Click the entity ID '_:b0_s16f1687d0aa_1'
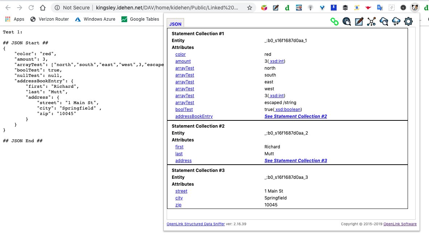The image size is (429, 243). (286, 41)
